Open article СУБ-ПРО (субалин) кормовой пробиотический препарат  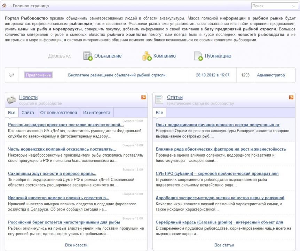217,173
